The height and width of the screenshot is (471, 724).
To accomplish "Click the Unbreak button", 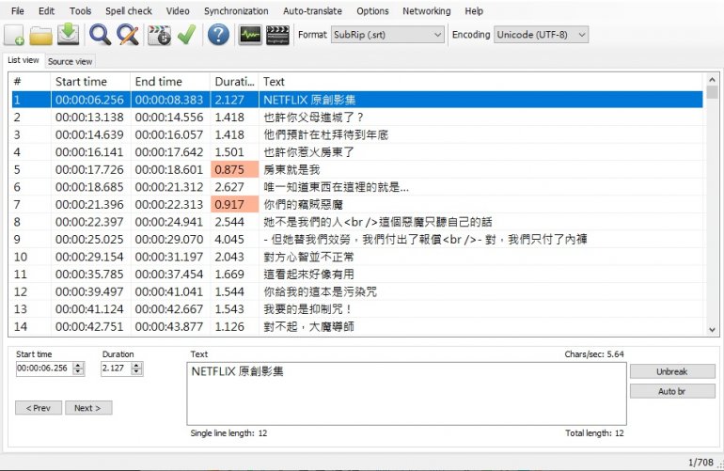I will tap(672, 371).
